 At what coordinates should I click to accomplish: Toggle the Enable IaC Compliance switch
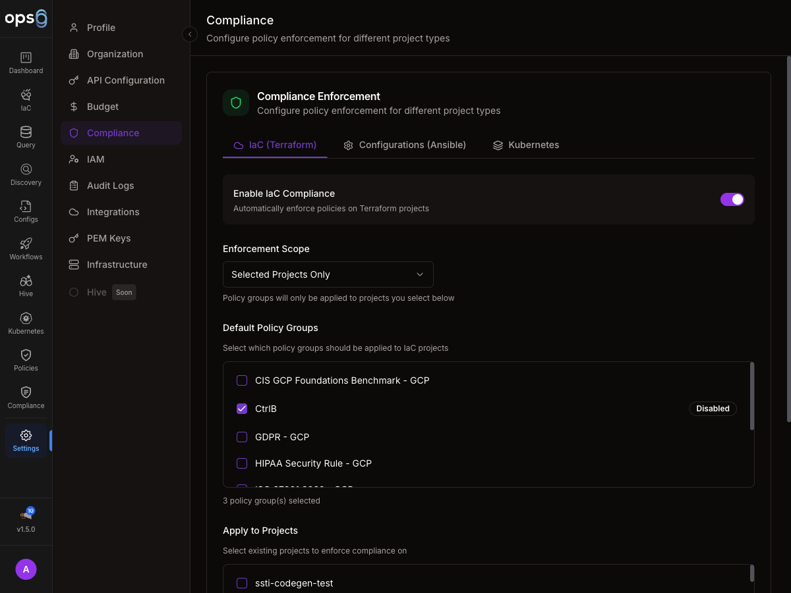(x=732, y=199)
